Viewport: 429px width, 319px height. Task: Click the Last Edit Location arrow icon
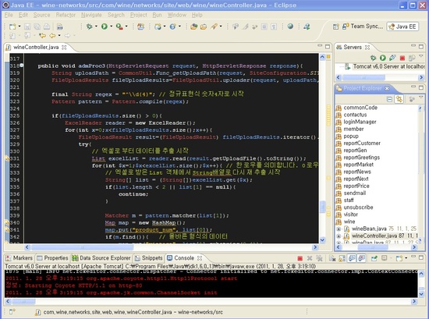click(42, 36)
